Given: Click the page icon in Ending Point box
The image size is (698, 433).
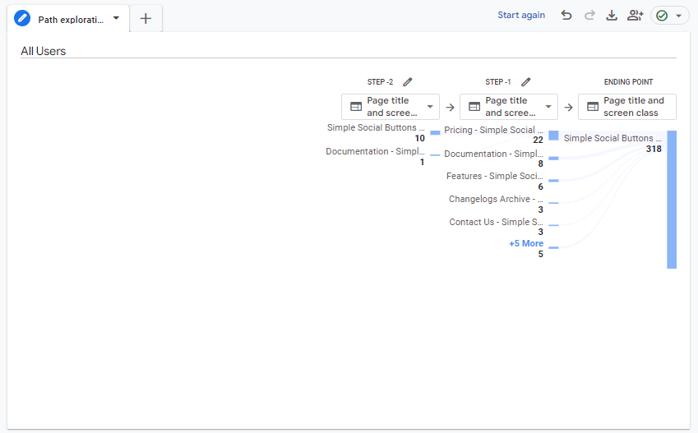Looking at the screenshot, I should (593, 106).
